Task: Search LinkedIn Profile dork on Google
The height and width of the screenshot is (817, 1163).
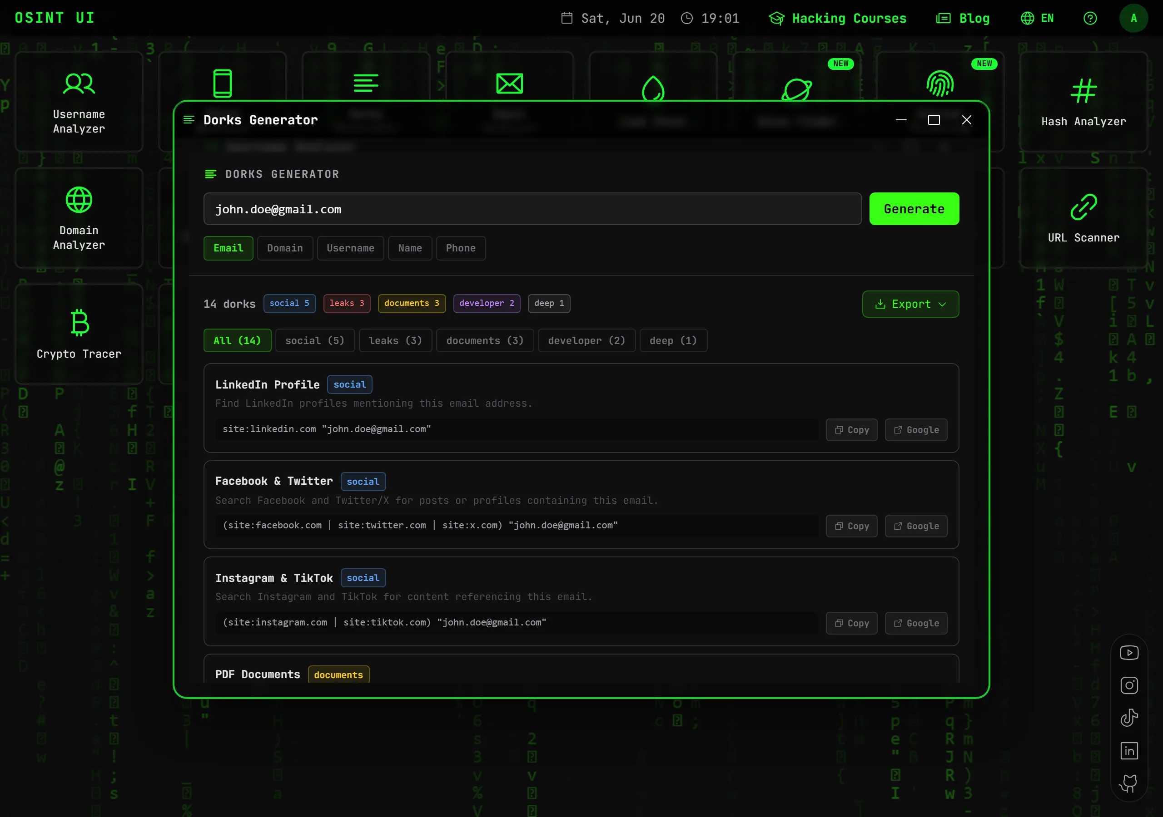Action: [916, 430]
